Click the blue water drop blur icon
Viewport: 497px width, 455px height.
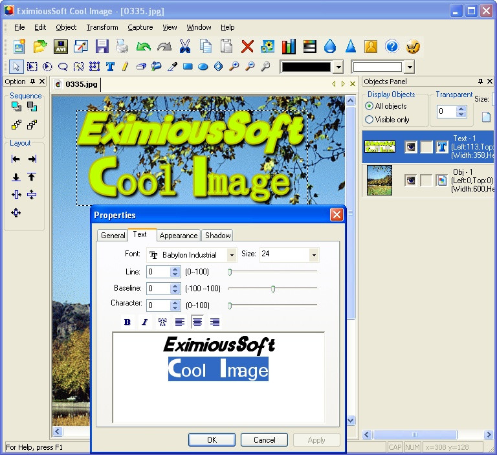[x=330, y=47]
